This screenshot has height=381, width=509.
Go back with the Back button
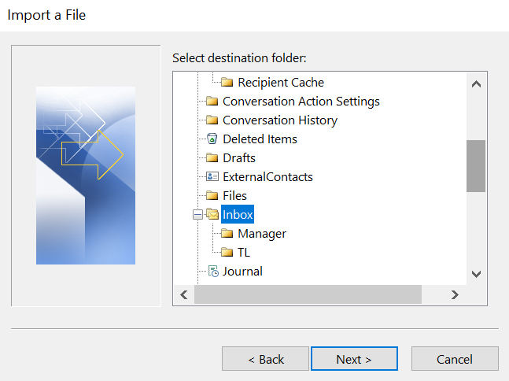tap(265, 359)
